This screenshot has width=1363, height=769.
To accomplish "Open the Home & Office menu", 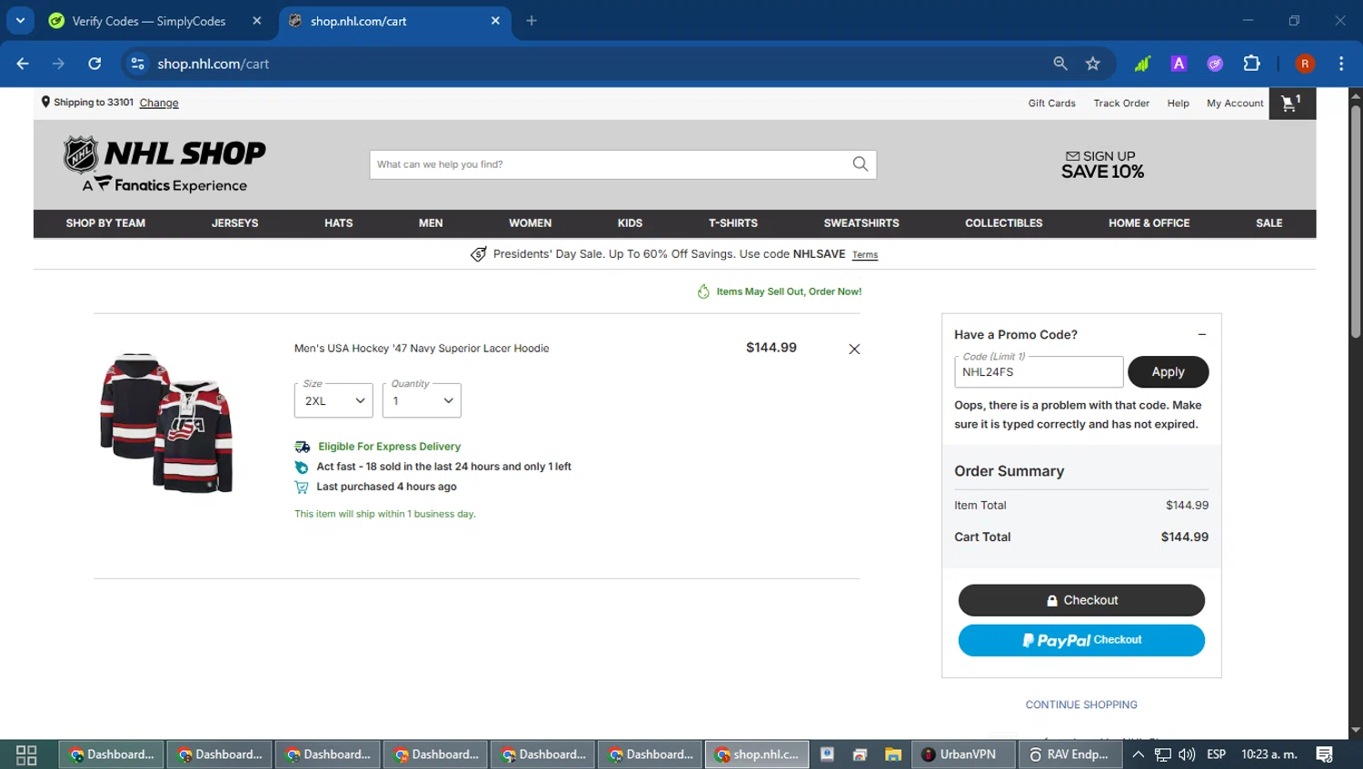I will click(x=1149, y=223).
